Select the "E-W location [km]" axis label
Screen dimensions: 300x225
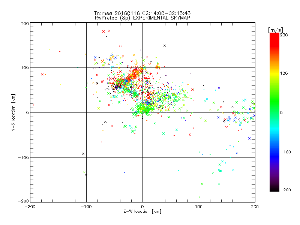click(x=142, y=211)
